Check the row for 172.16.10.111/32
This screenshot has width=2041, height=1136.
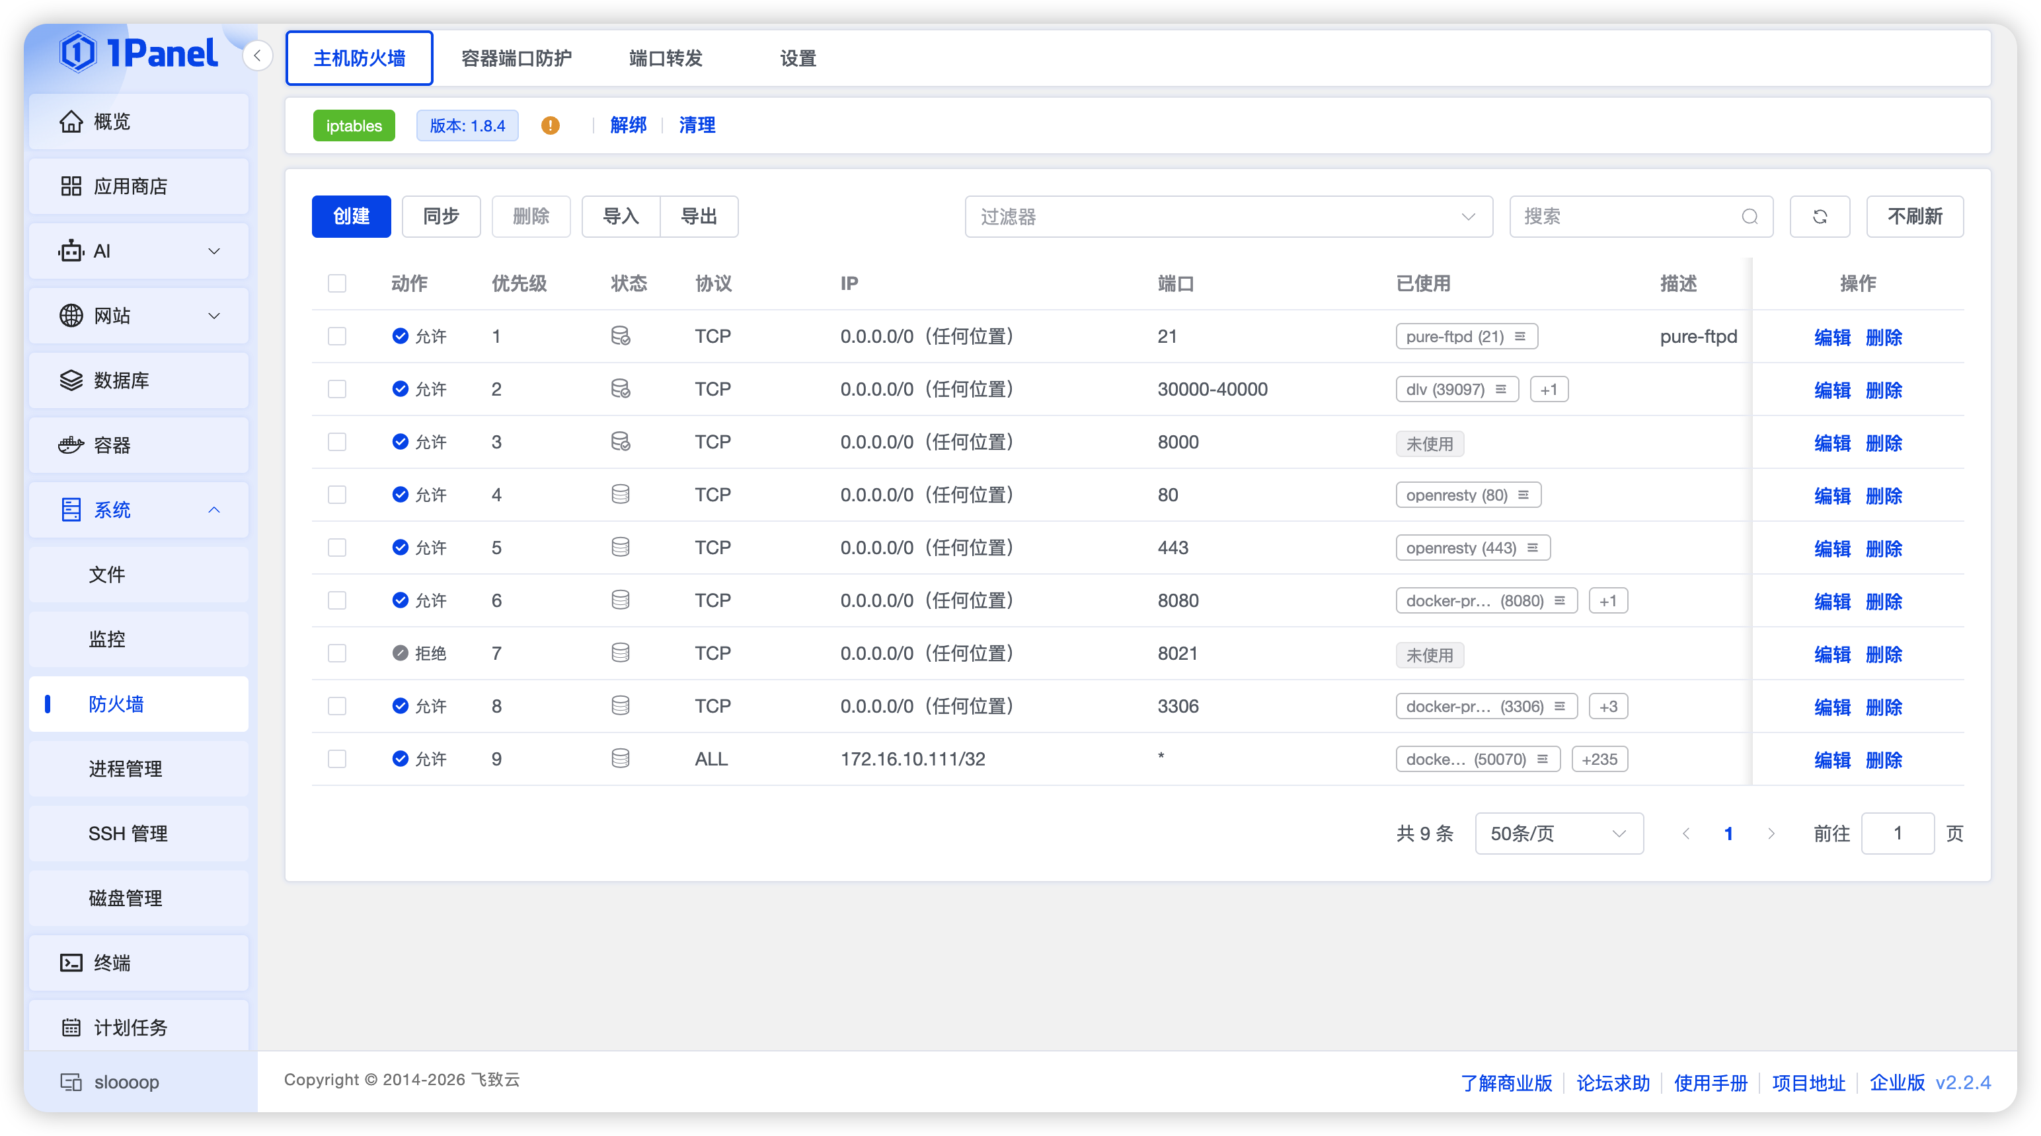(336, 758)
